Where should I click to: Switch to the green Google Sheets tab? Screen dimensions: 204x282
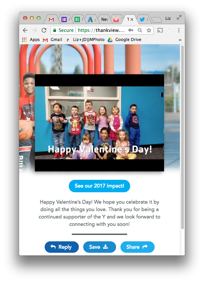(x=77, y=19)
